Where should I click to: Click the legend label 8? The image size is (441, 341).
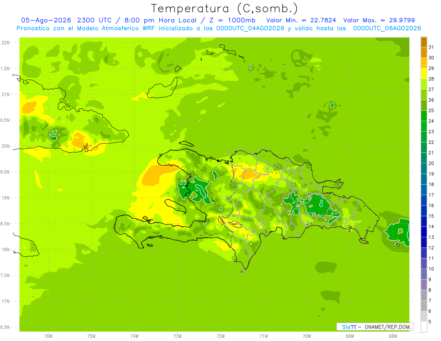tap(430, 290)
